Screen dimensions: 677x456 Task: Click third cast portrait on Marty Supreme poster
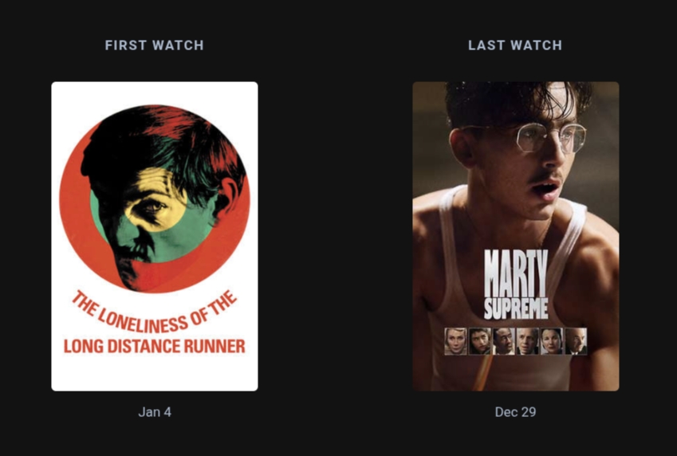[504, 341]
